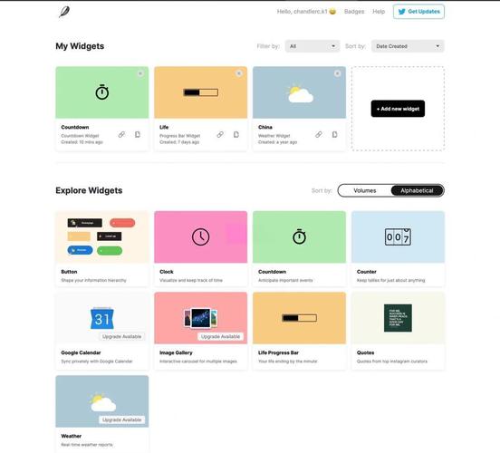Open the Sort by Date Created dropdown
The height and width of the screenshot is (453, 500).
click(x=408, y=46)
